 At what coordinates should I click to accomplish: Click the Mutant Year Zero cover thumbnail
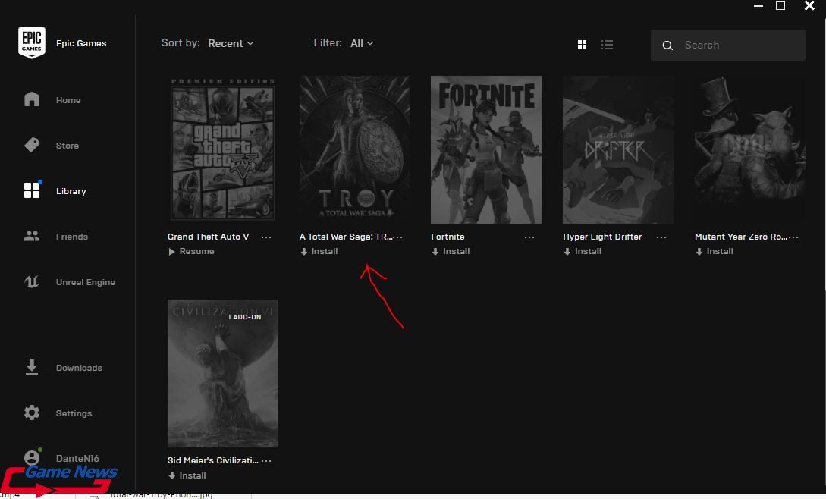click(x=750, y=149)
